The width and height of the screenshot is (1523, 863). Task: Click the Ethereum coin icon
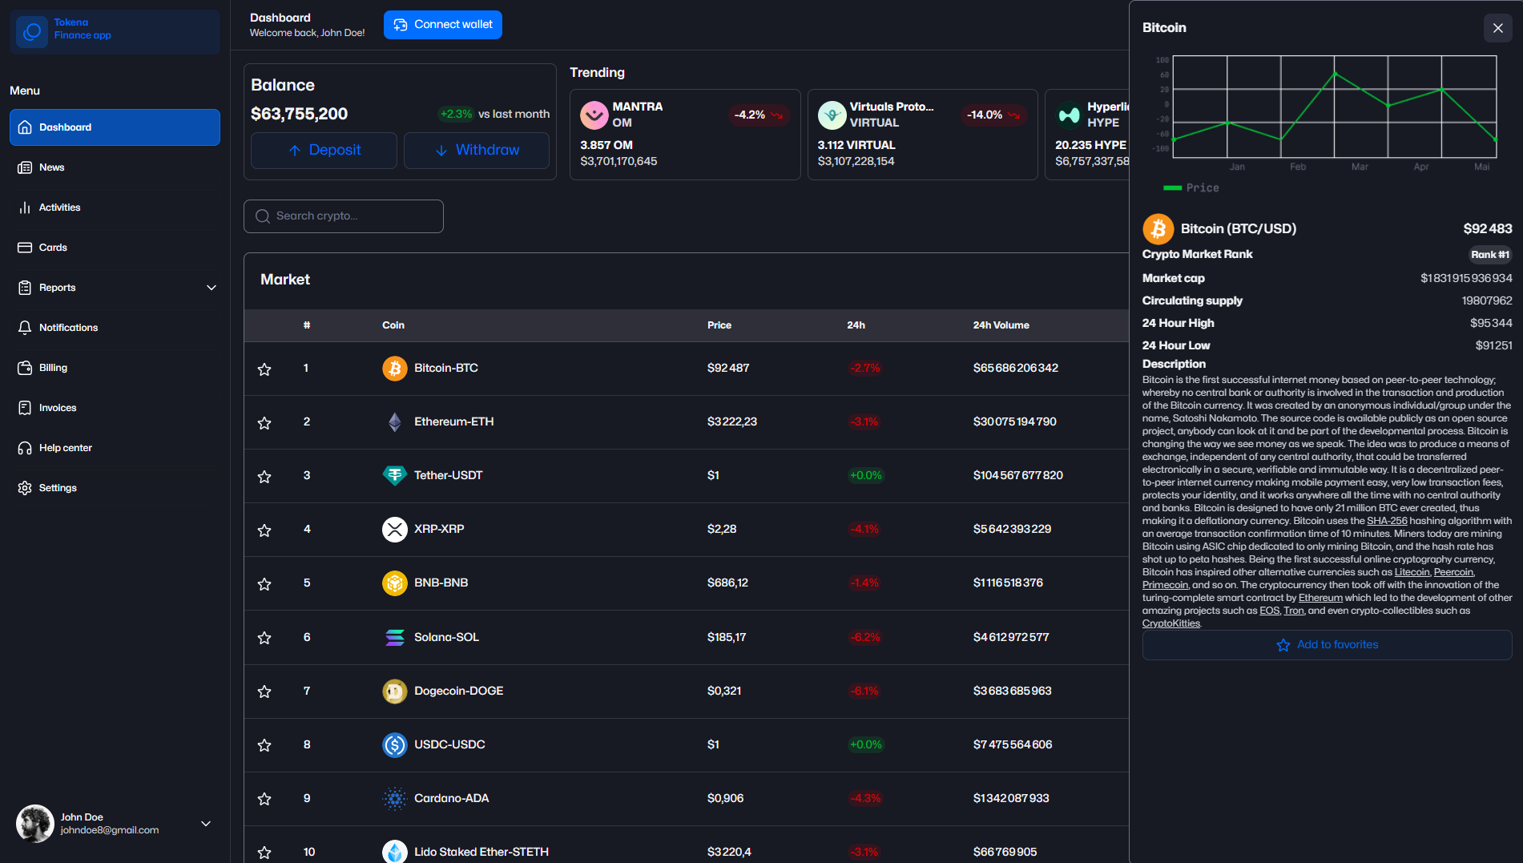395,422
